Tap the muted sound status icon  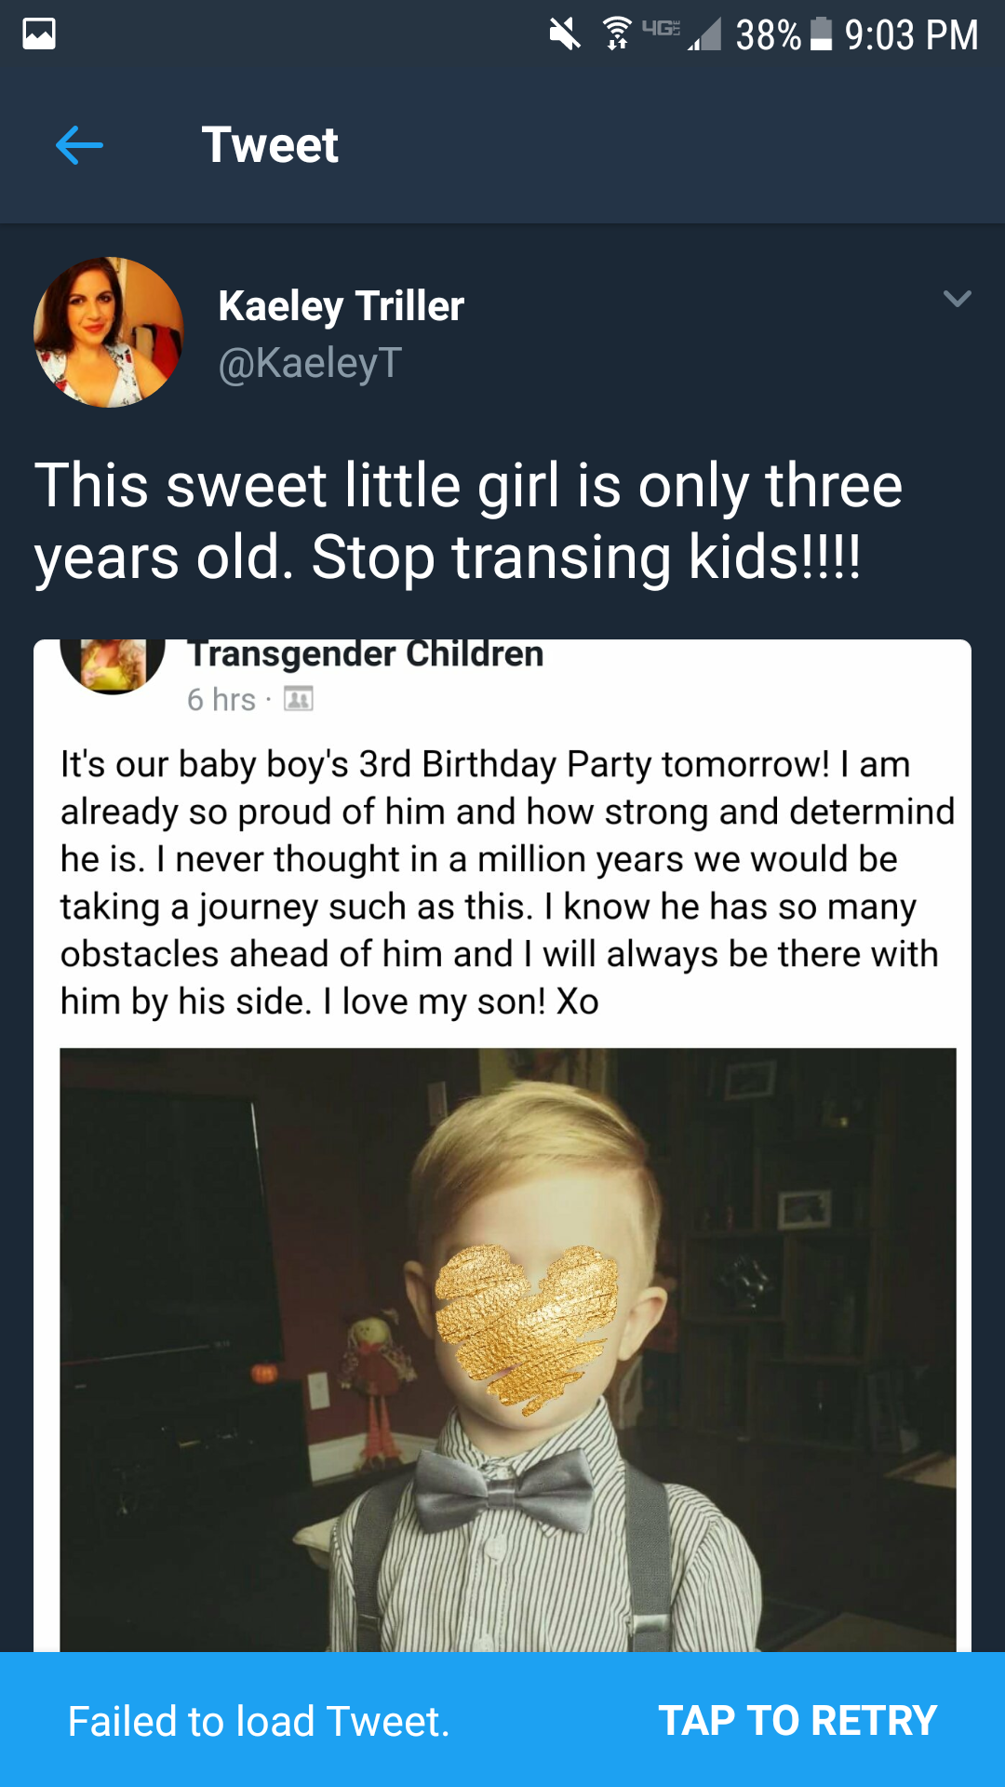coord(564,34)
